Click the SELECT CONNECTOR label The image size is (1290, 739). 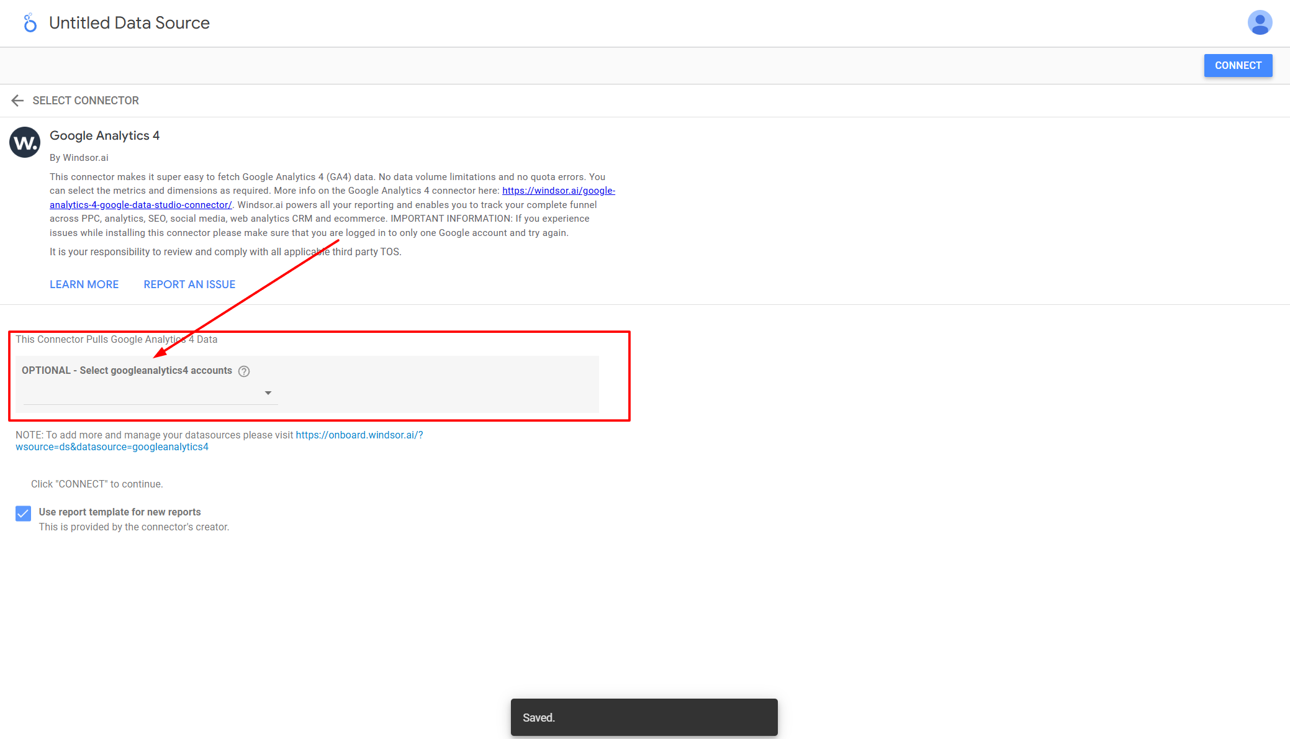[86, 101]
